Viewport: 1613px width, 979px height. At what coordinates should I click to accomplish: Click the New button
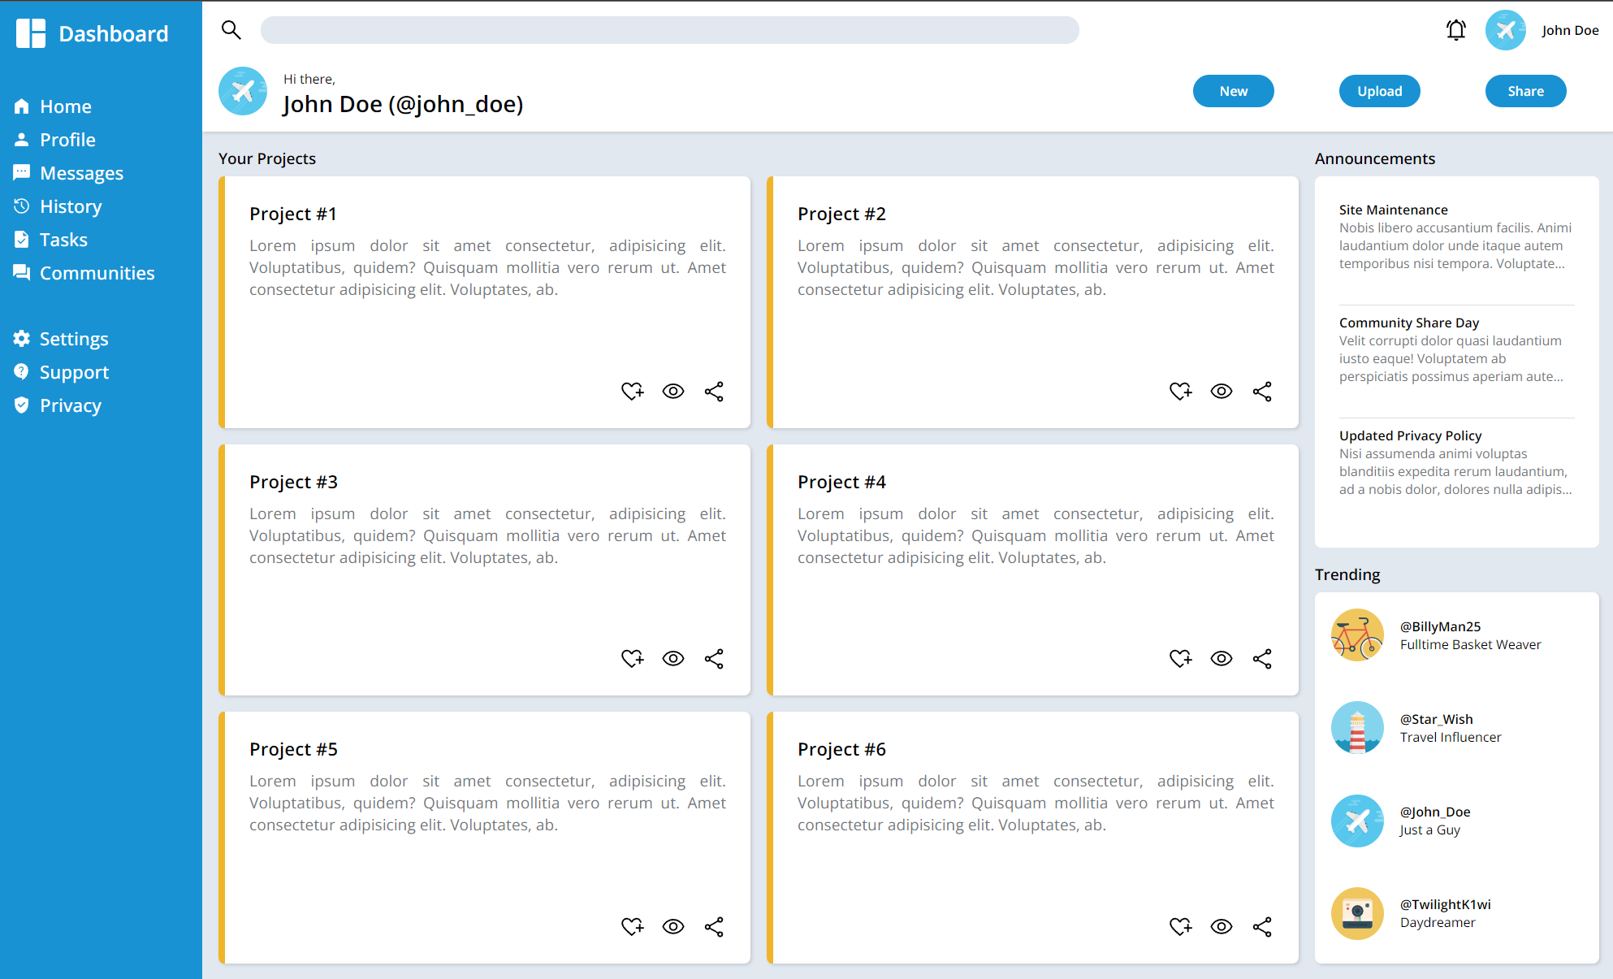1231,90
